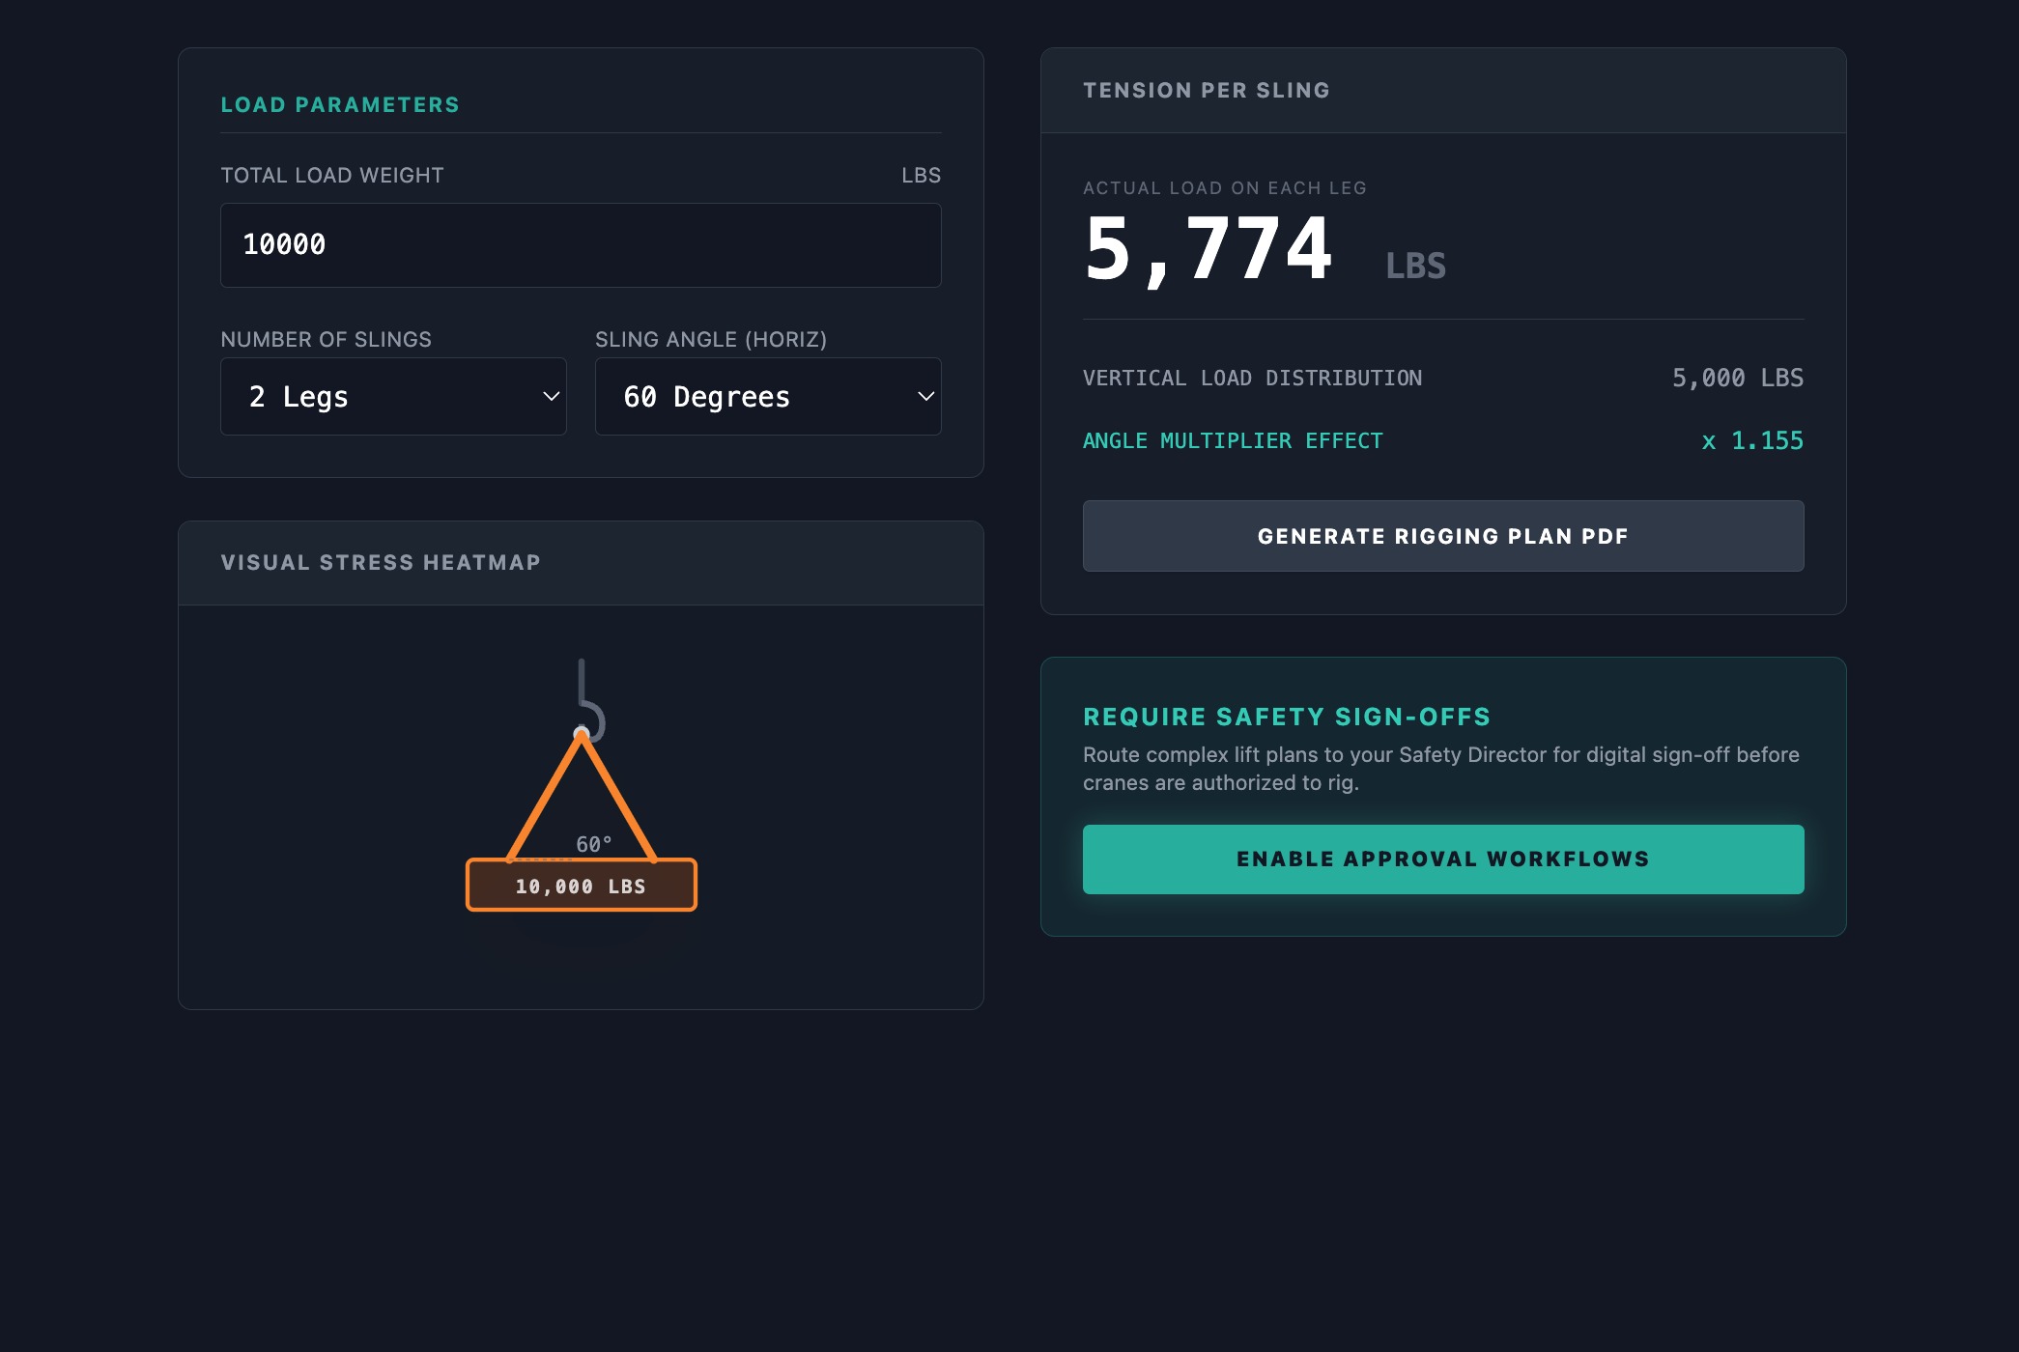Click the 60° angle label in diagram

(x=593, y=844)
